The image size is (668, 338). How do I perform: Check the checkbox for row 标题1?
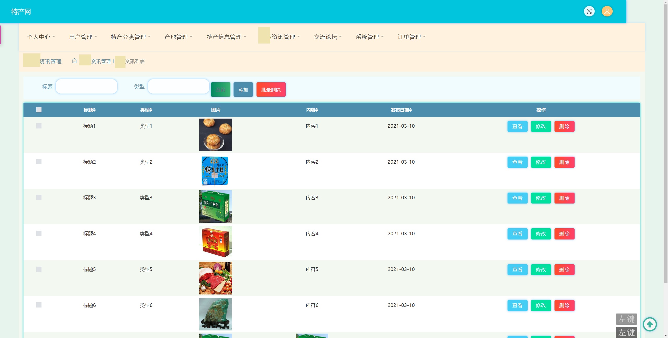[x=39, y=126]
